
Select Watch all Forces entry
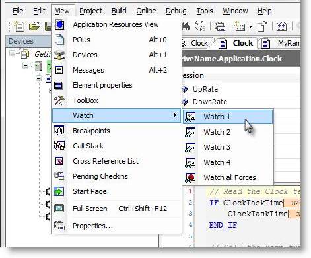point(228,177)
